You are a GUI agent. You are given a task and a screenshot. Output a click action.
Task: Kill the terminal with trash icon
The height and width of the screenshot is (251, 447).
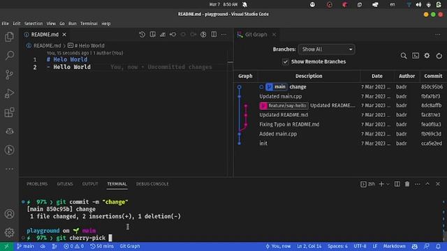coord(407,184)
